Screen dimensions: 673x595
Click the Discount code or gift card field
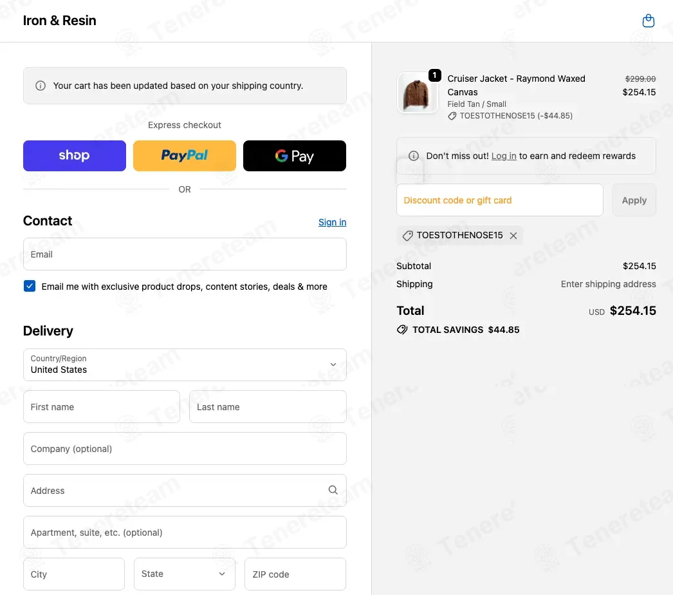pyautogui.click(x=499, y=200)
